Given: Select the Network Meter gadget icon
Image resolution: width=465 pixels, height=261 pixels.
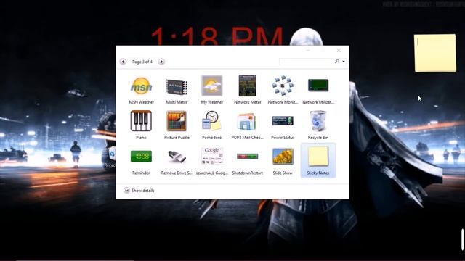Looking at the screenshot, I should [247, 86].
